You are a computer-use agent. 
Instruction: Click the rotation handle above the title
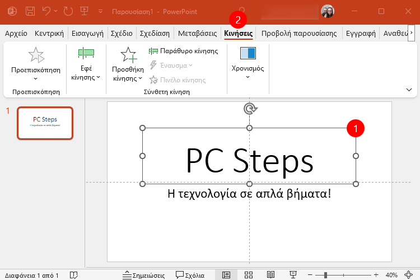click(250, 109)
